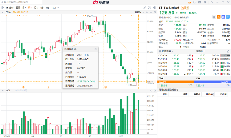Click the stock code search input field
231x138 pixels.
pyautogui.click(x=18, y=2)
